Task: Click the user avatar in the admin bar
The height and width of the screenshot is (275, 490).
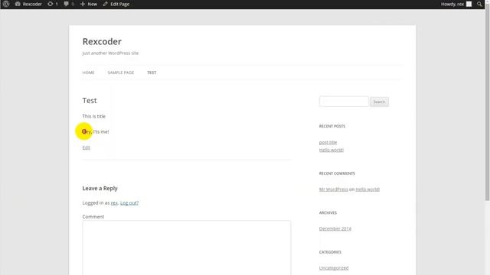Action: [x=469, y=4]
